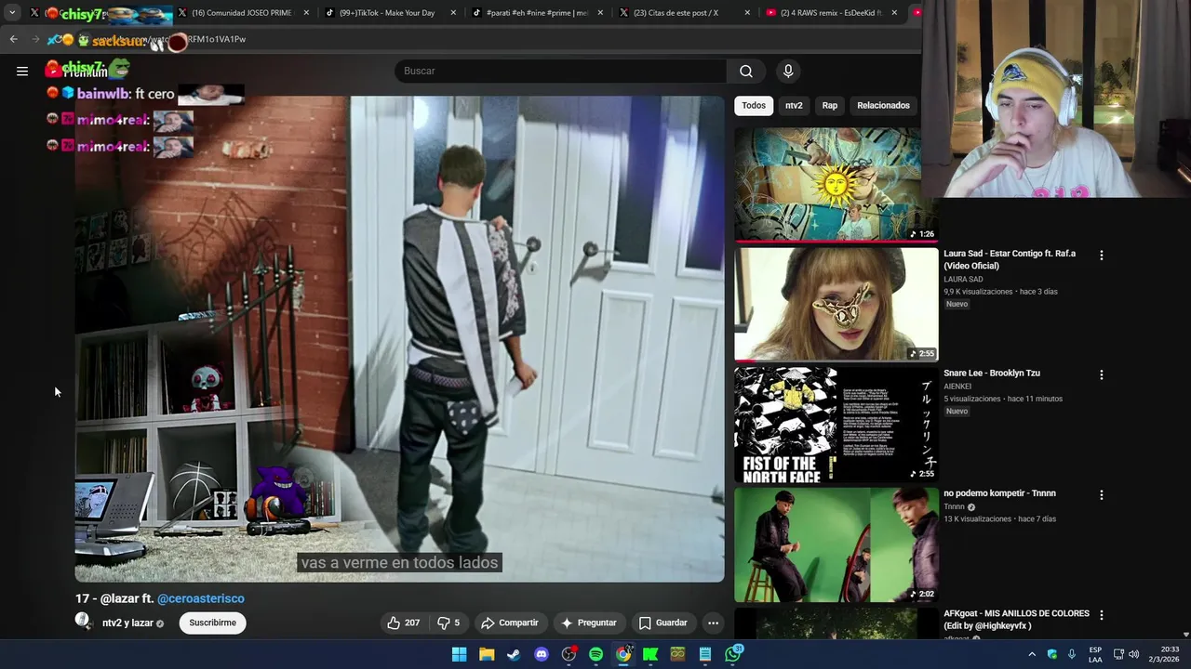The width and height of the screenshot is (1191, 669).
Task: Click the Chrome taskbar icon
Action: (623, 654)
